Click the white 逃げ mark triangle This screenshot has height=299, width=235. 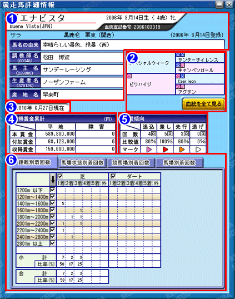(x=198, y=149)
